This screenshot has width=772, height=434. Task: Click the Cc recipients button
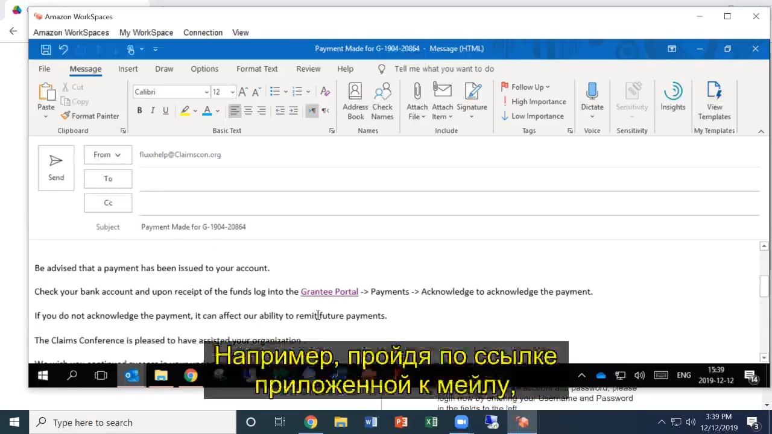click(108, 203)
